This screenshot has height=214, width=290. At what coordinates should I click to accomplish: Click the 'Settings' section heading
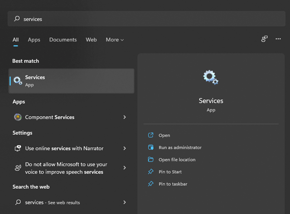[22, 133]
